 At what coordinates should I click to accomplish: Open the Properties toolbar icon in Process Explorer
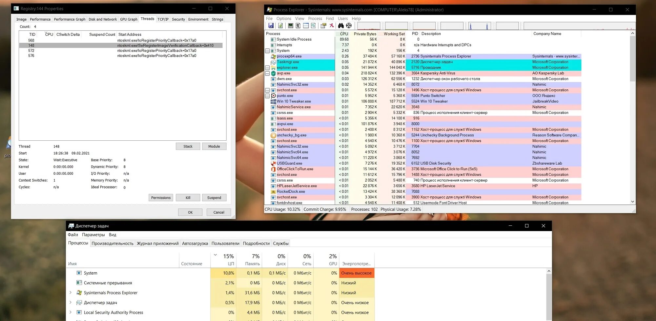click(x=323, y=26)
